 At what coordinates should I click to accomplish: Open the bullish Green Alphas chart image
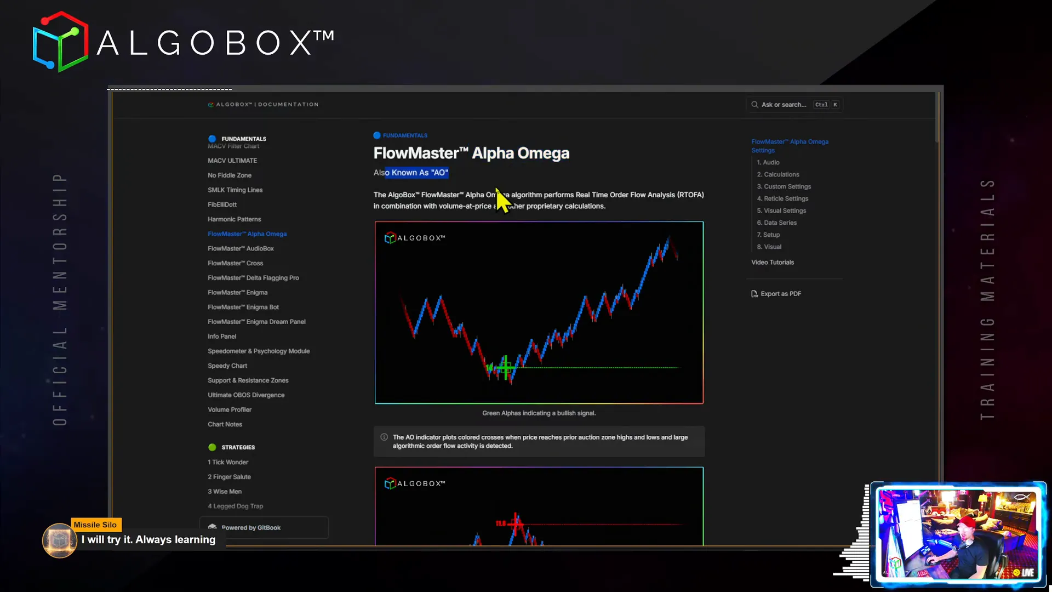pos(539,312)
